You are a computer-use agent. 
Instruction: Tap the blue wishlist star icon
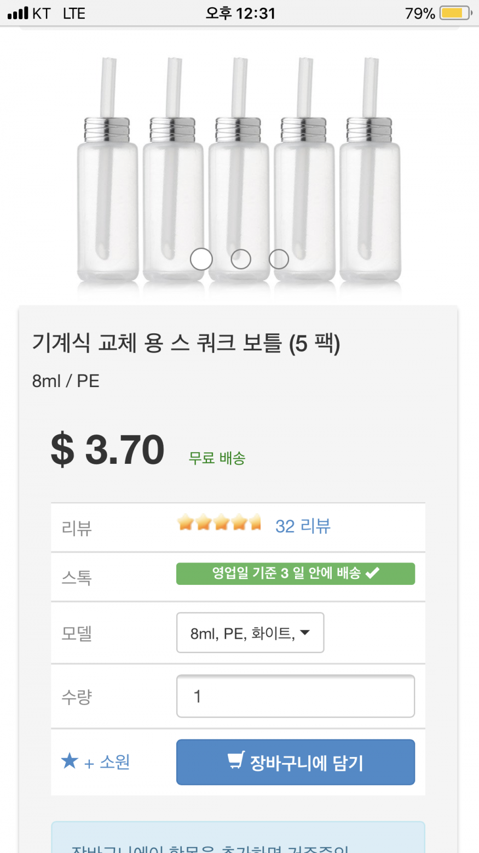[x=70, y=761]
